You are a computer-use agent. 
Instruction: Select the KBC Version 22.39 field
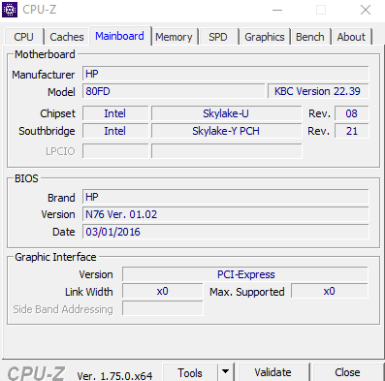(x=318, y=91)
